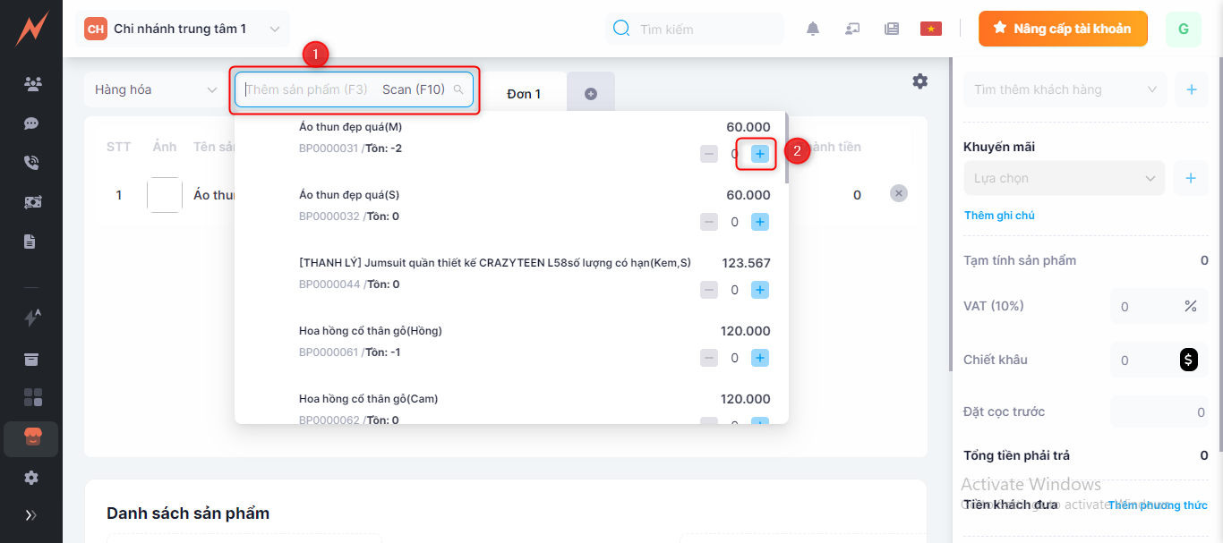
Task: Add a new order tab
Action: [591, 94]
